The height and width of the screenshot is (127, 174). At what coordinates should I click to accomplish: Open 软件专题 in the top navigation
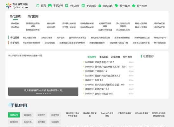click(x=142, y=6)
